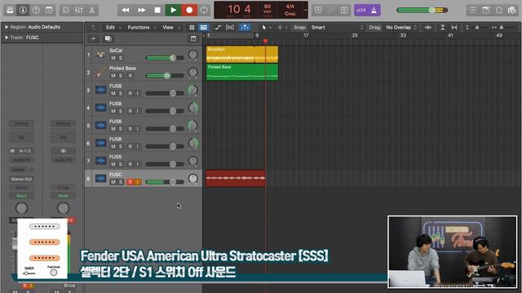Image resolution: width=522 pixels, height=293 pixels.
Task: Select the green Picked Bass region
Action: pyautogui.click(x=242, y=72)
